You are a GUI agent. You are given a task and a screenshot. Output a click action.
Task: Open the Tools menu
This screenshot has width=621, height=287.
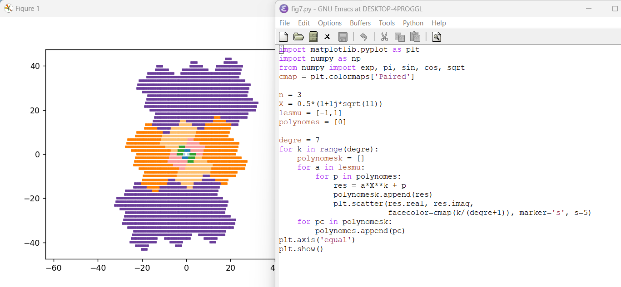pos(387,23)
